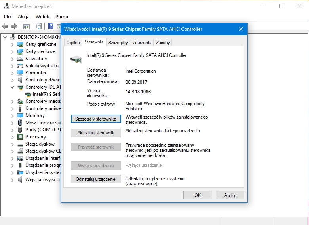Click the blue Help question mark icon
Viewport: 309px width, 225px height.
point(51,26)
